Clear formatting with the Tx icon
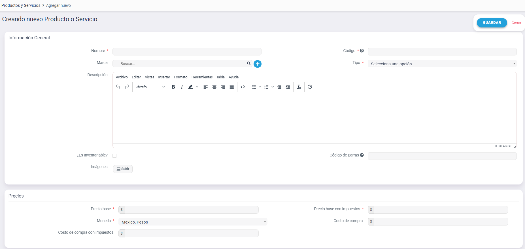The height and width of the screenshot is (249, 525). (x=299, y=87)
